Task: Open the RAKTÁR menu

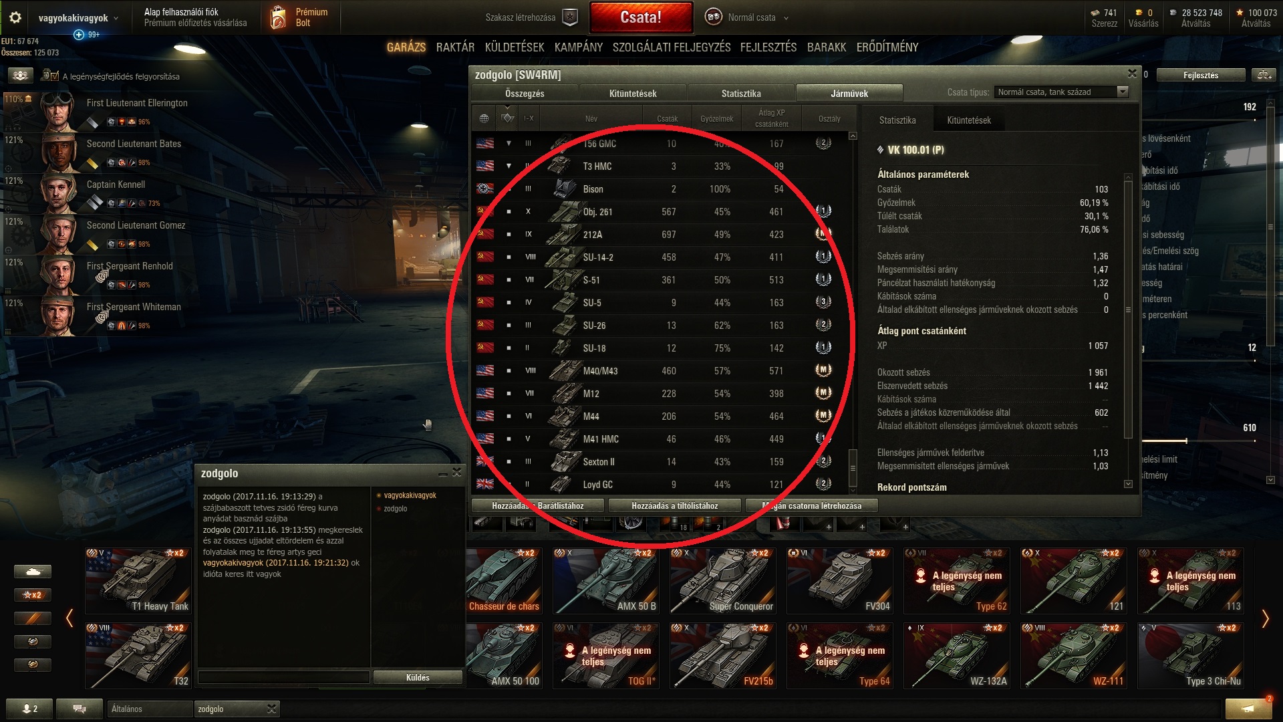Action: pos(455,47)
